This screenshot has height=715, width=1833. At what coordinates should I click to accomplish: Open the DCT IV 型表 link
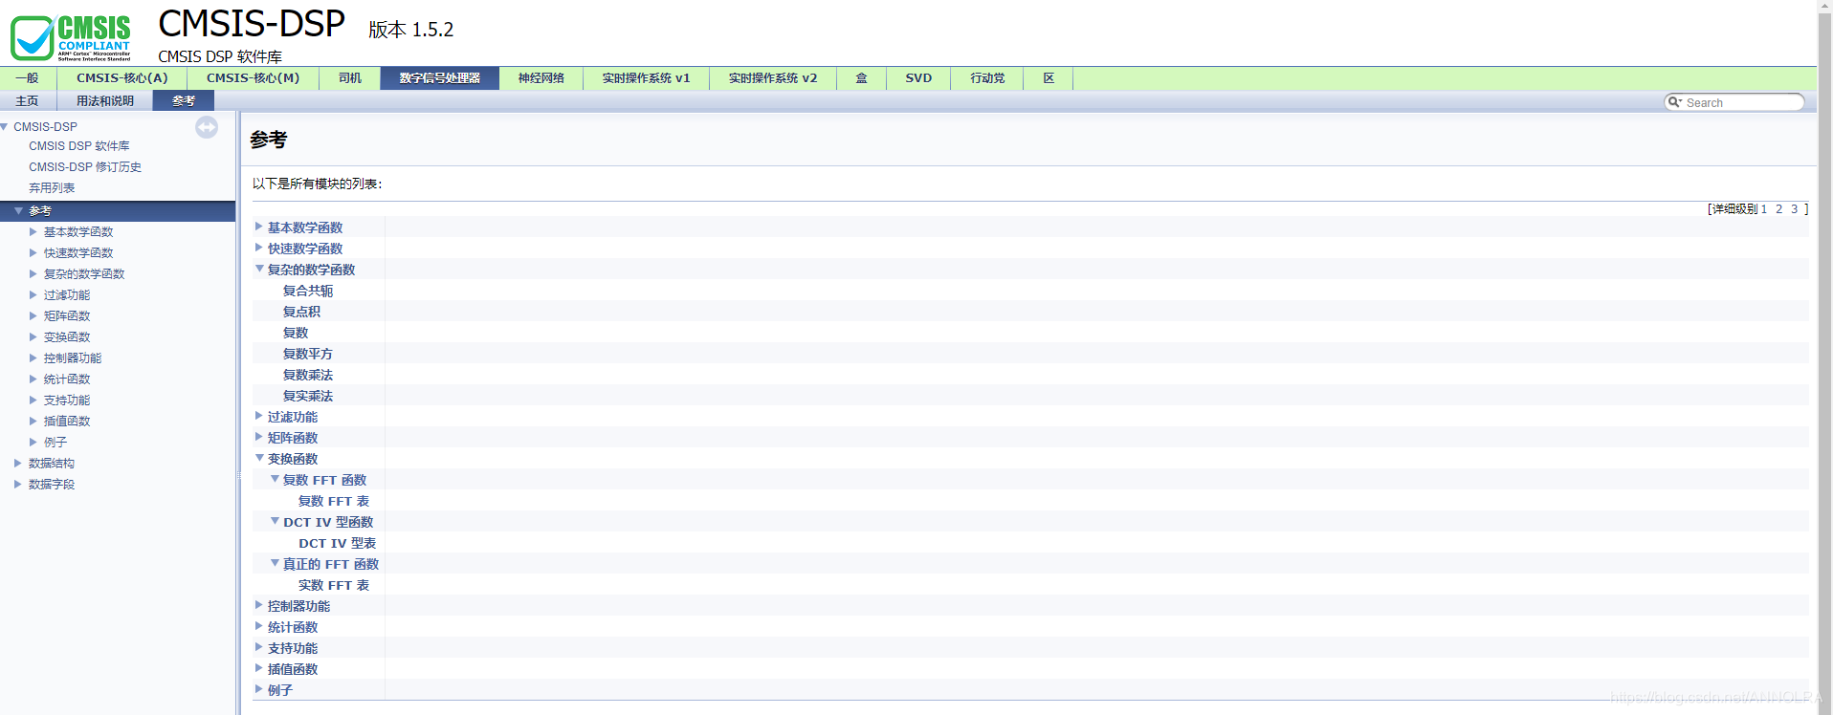point(338,543)
